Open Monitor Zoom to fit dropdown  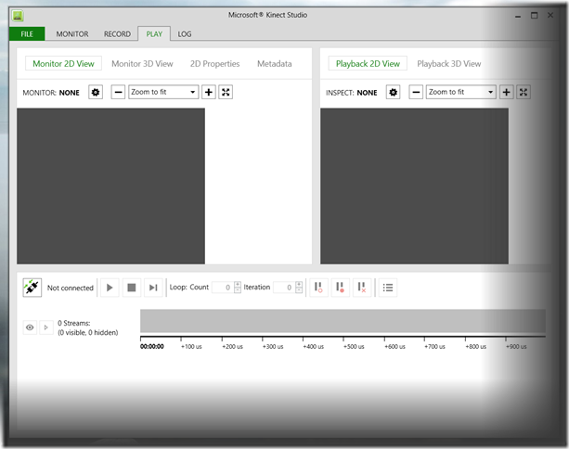pyautogui.click(x=163, y=92)
